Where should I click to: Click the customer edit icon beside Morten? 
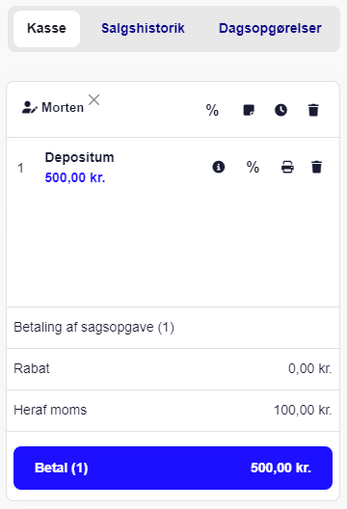pos(30,107)
